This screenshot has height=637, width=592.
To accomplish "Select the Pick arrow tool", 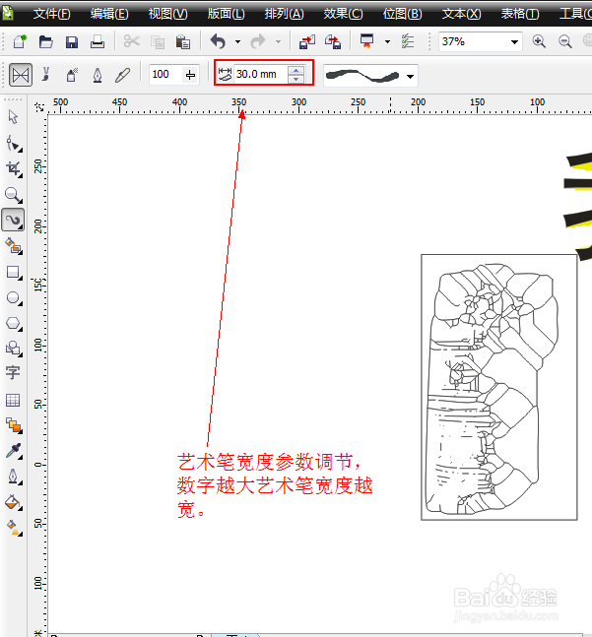I will [13, 117].
